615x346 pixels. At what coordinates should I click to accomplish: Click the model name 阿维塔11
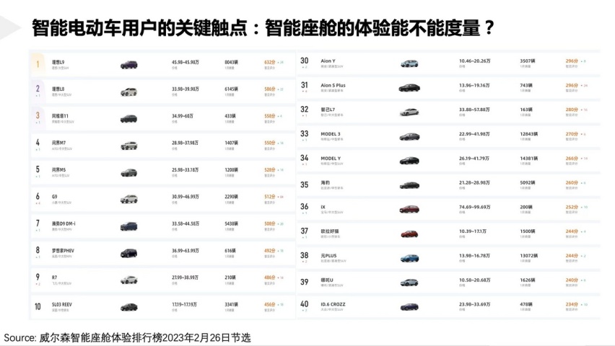(60, 116)
